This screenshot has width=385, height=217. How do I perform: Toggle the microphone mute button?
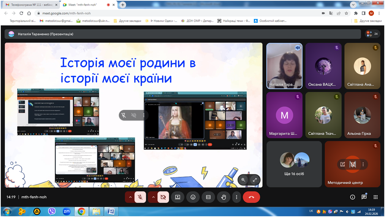tap(140, 197)
